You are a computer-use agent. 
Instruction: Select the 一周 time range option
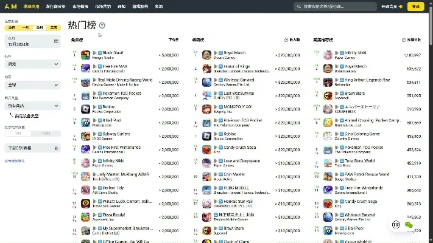pyautogui.click(x=26, y=28)
